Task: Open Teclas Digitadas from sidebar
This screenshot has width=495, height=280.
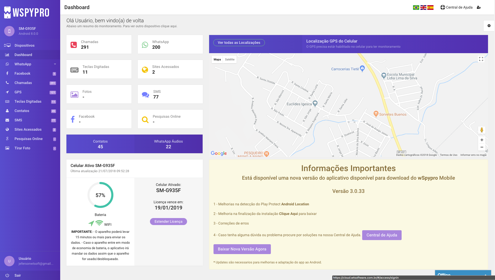Action: click(28, 101)
